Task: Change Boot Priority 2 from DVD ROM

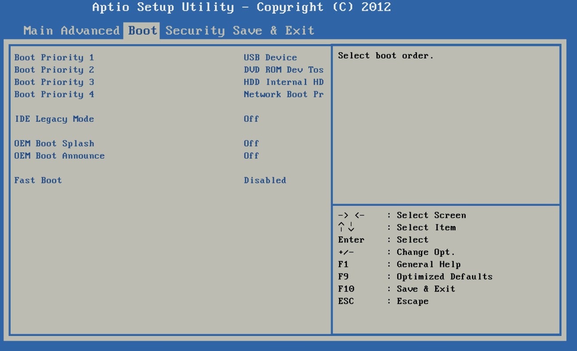Action: click(x=54, y=69)
